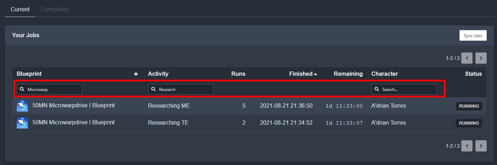Viewport: 497px width, 165px height.
Task: Click the Sync Jobs button
Action: pyautogui.click(x=473, y=35)
